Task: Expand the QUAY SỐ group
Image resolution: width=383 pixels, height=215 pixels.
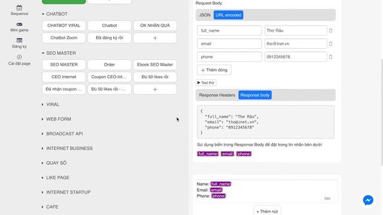Action: coord(42,163)
